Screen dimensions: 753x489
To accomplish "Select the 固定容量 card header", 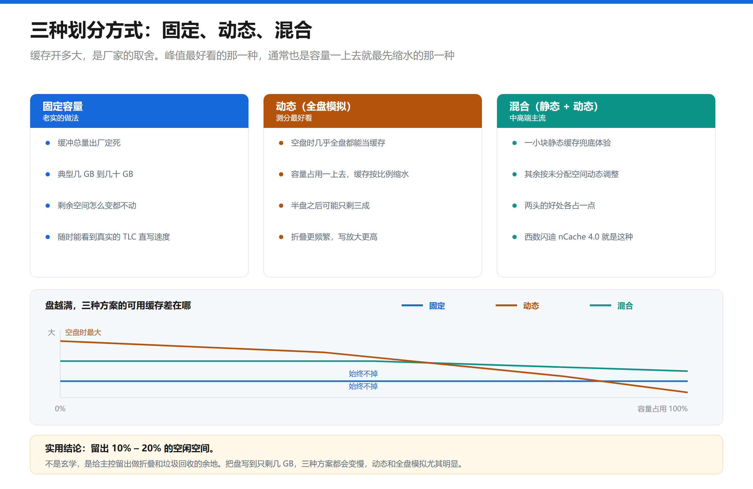I will tap(139, 111).
